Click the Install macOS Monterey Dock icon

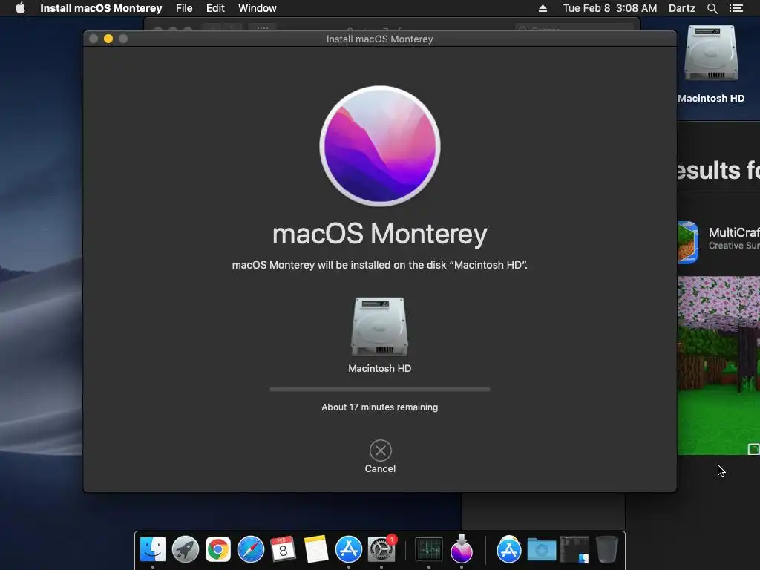462,549
